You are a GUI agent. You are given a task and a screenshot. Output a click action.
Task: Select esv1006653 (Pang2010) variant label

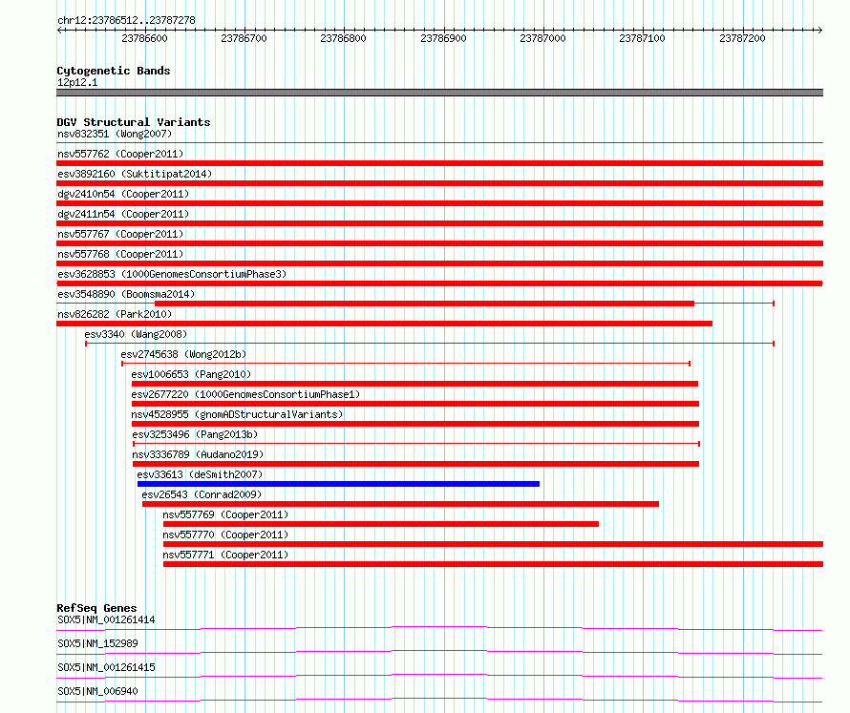[191, 374]
